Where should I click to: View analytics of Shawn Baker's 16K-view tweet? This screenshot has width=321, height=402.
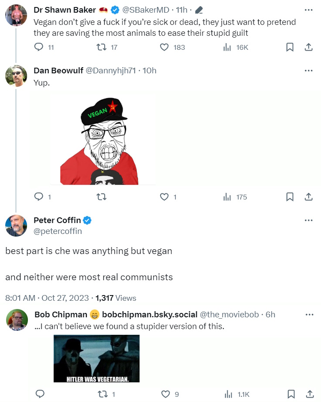227,47
